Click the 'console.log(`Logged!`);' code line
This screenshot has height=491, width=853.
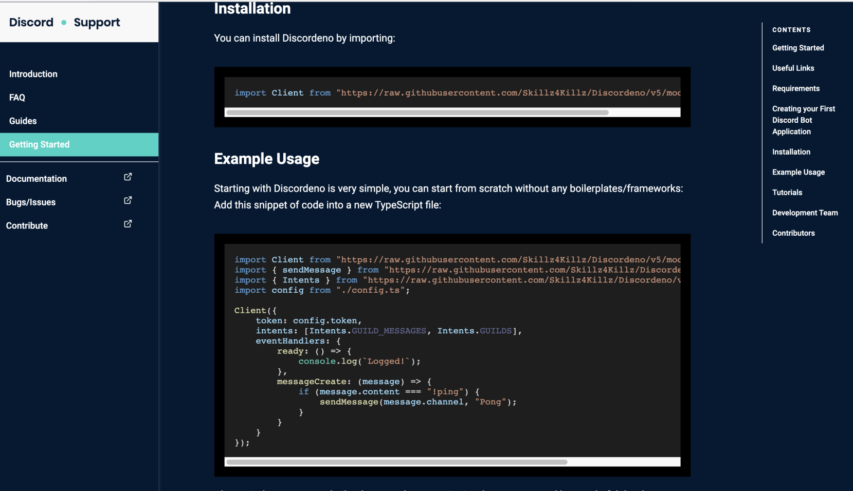(x=359, y=362)
